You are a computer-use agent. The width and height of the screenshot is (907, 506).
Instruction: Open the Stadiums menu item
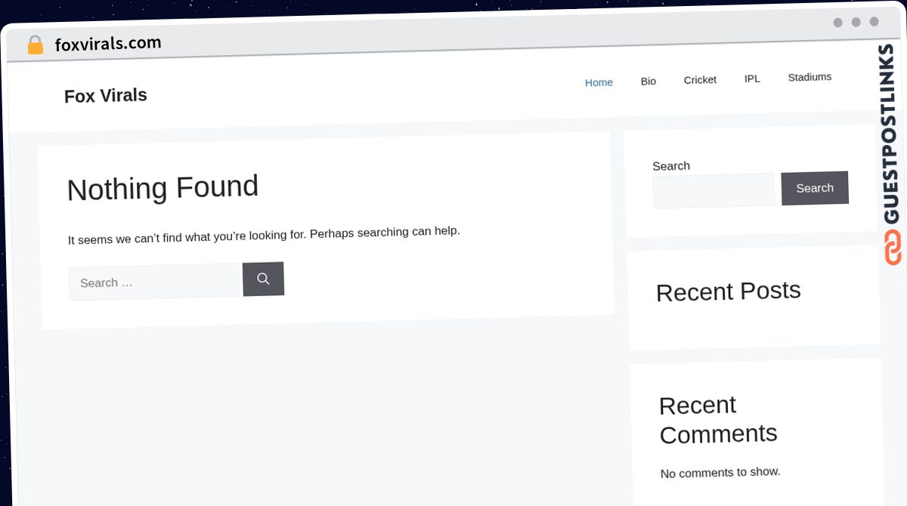(809, 77)
